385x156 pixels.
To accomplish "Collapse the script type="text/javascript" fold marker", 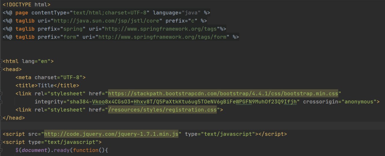I will (x=2, y=142).
